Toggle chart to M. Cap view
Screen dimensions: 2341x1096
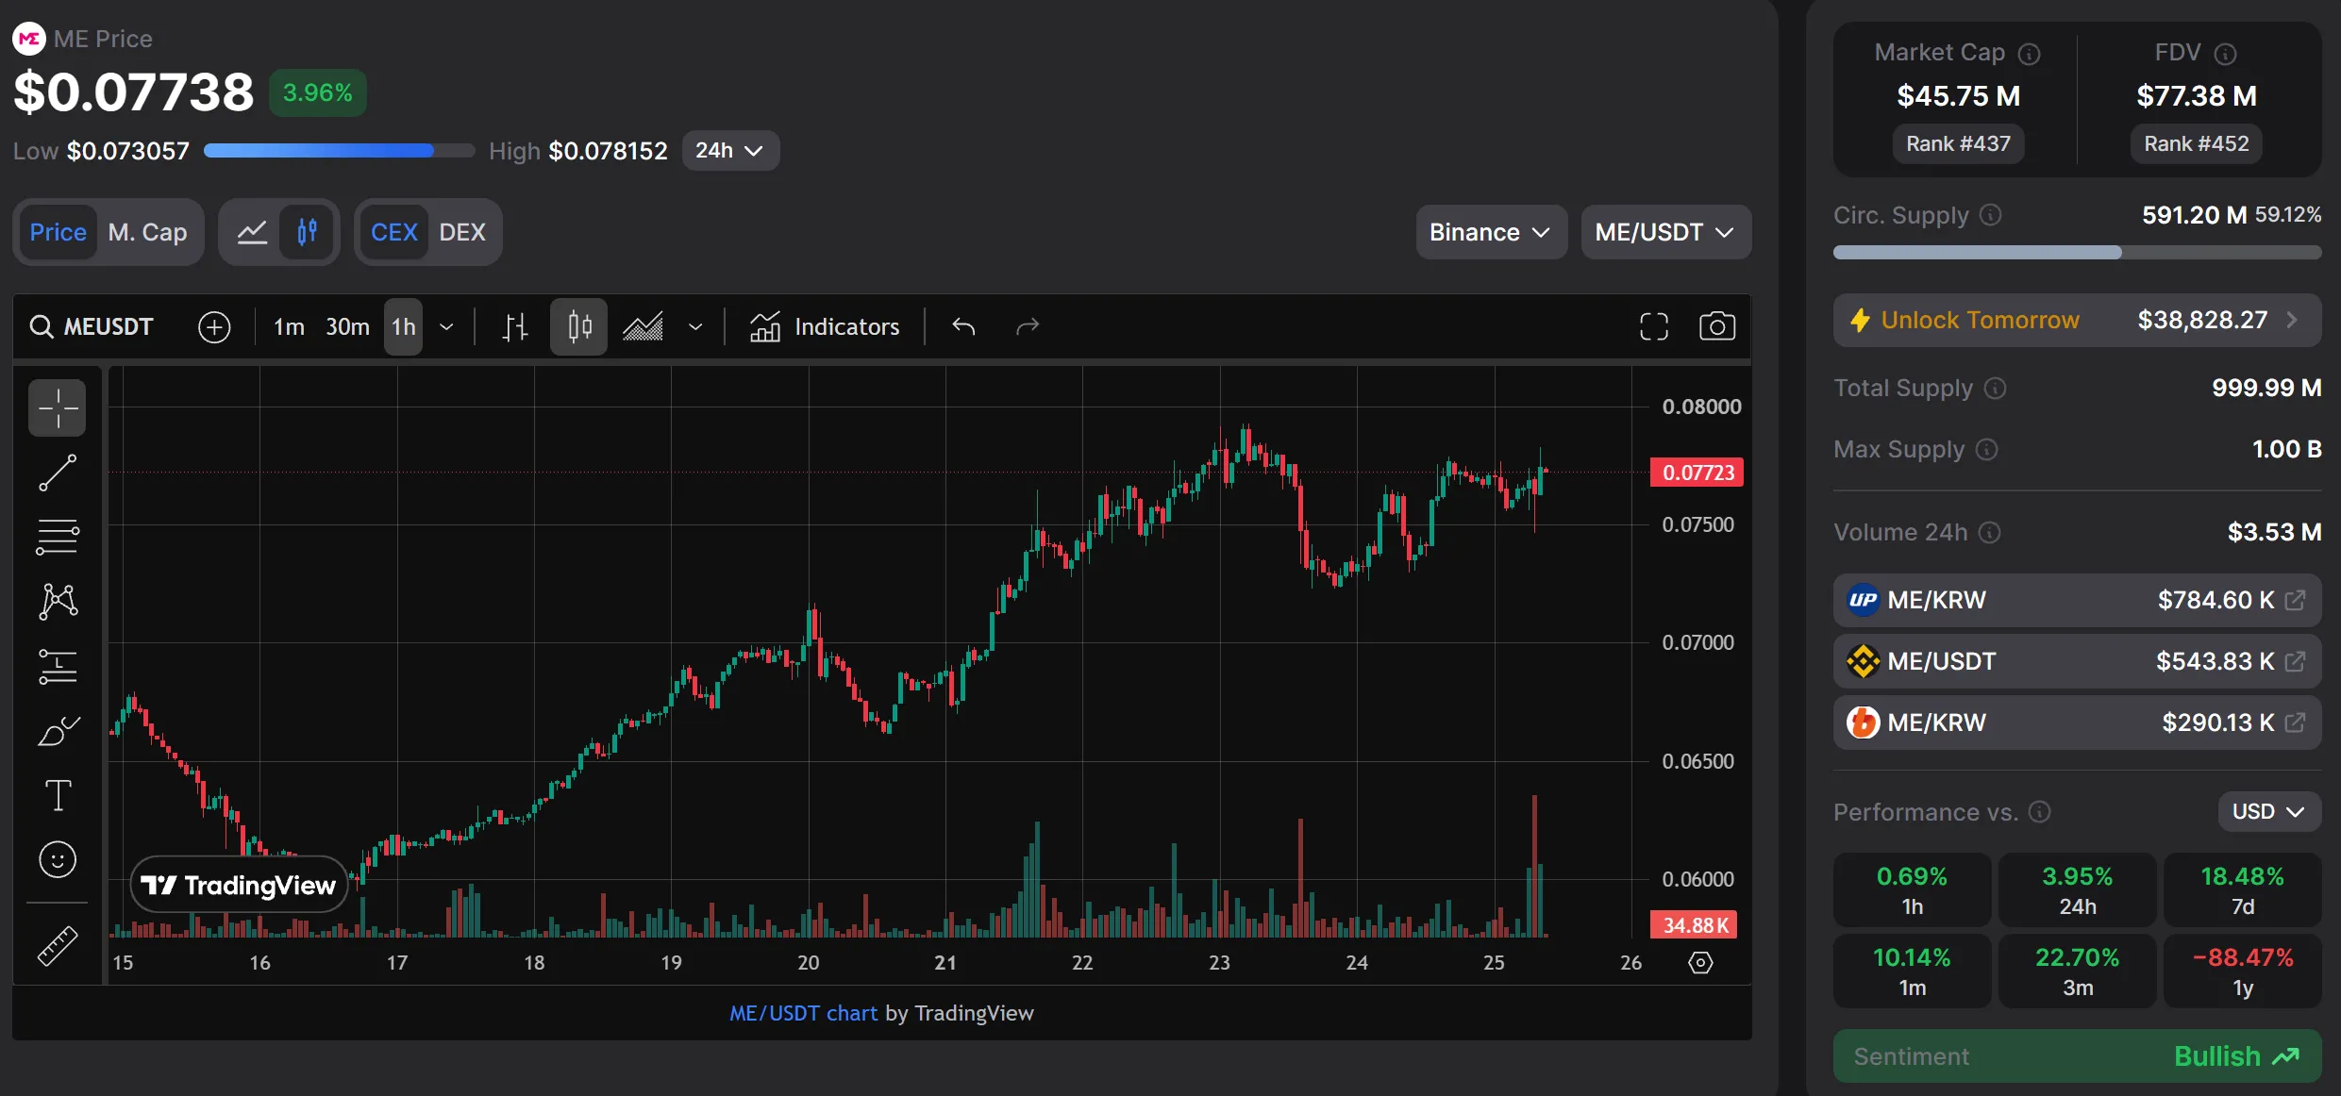point(147,232)
